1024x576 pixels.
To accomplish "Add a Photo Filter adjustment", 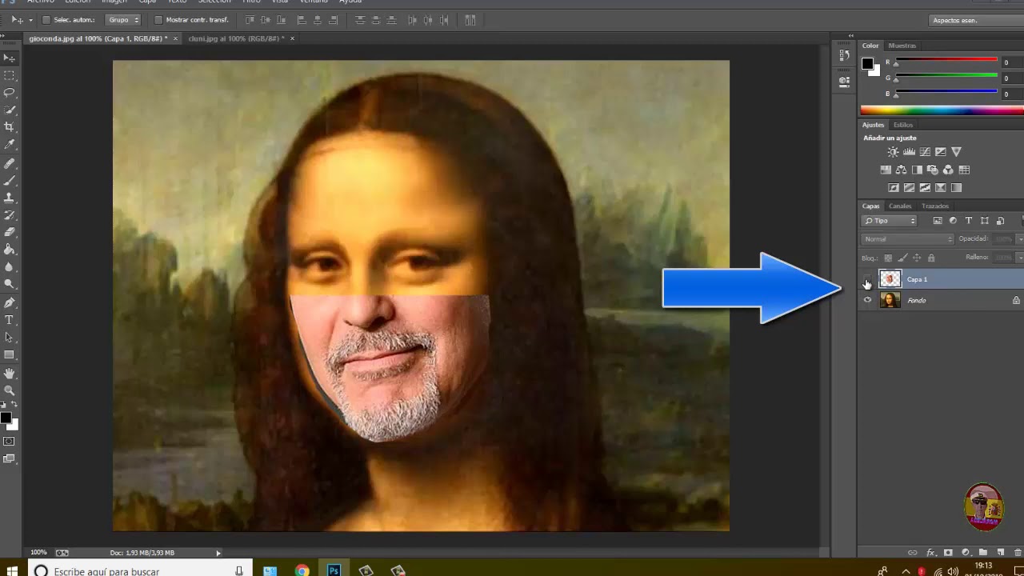I will pyautogui.click(x=933, y=170).
